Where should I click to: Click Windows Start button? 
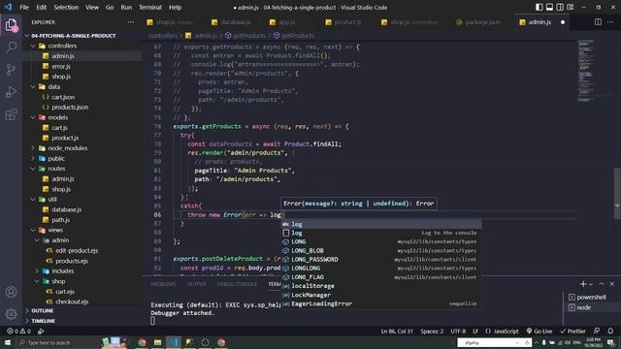(x=8, y=342)
